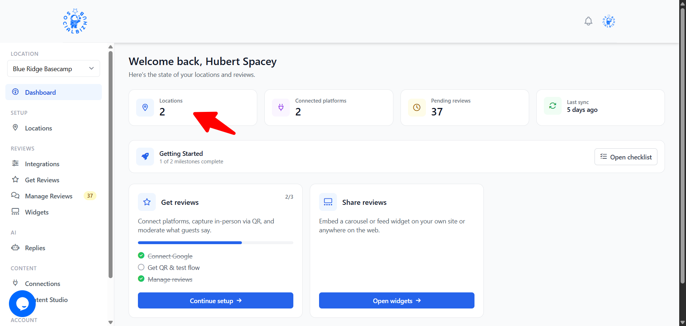Screen dimensions: 686x326
Task: Click the Pending reviews 37 value
Action: 437,112
